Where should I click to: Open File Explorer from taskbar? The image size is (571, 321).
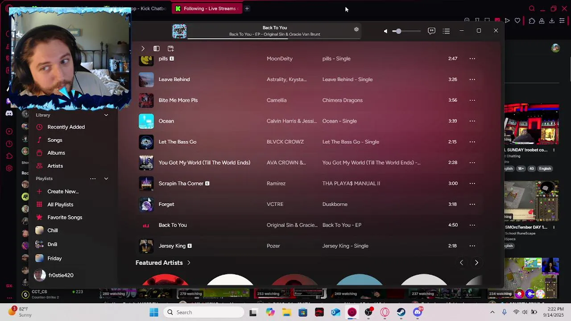point(286,313)
